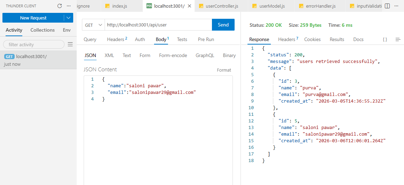Open the Cookies tab
404x185 pixels.
[312, 39]
